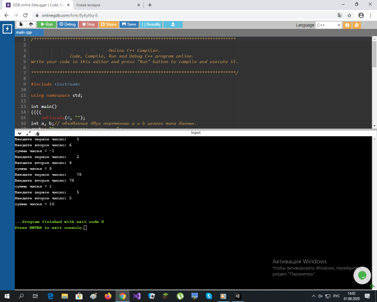Close the Новая вкладка browser tab
Viewport: 377px width, 302px height.
[139, 5]
